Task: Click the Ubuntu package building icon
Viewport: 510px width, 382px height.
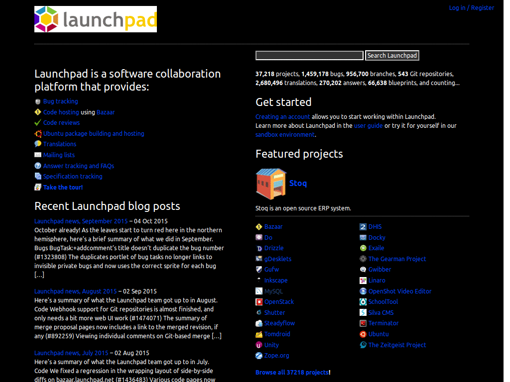Action: point(38,133)
